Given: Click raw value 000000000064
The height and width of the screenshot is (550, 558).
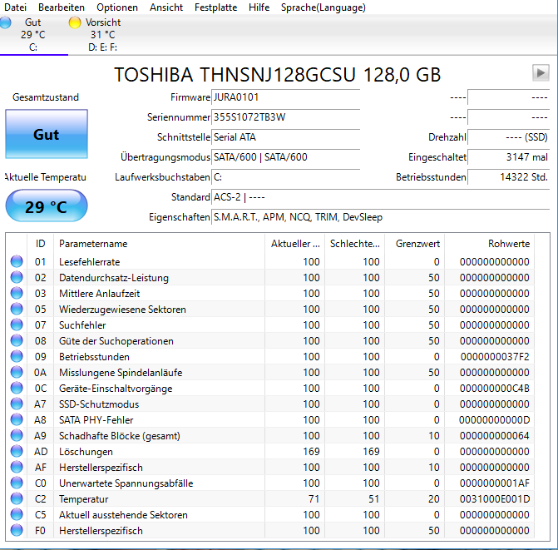Looking at the screenshot, I should point(495,436).
